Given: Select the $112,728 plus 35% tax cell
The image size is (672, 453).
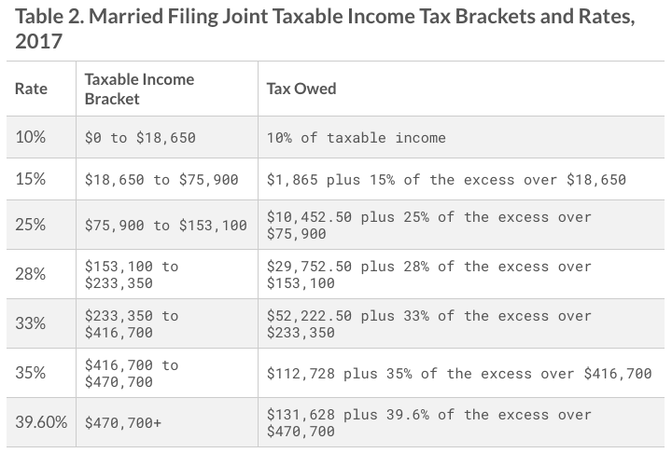Looking at the screenshot, I should (459, 374).
